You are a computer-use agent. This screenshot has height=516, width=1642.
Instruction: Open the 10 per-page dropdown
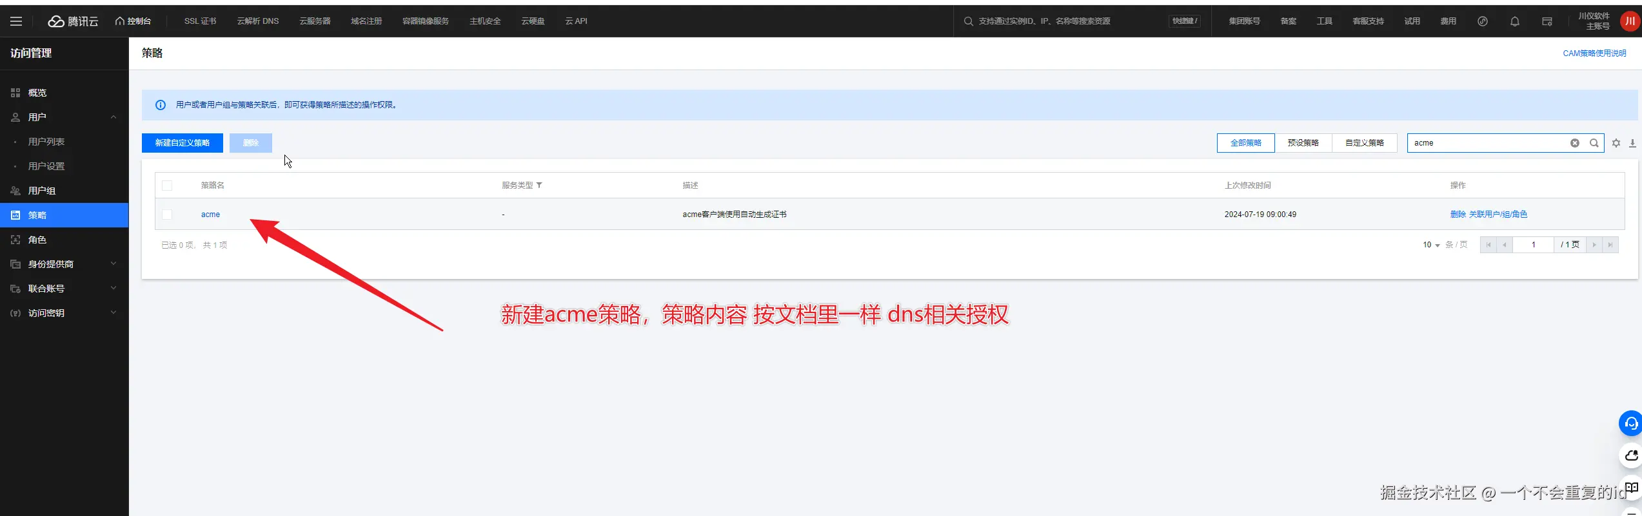pyautogui.click(x=1431, y=245)
